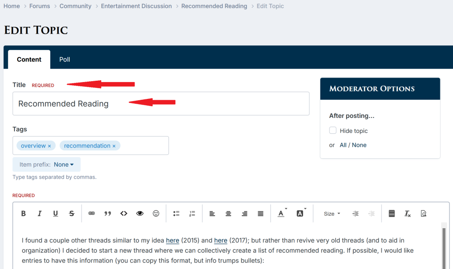This screenshot has width=453, height=269.
Task: Open the background color picker
Action: coord(301,214)
